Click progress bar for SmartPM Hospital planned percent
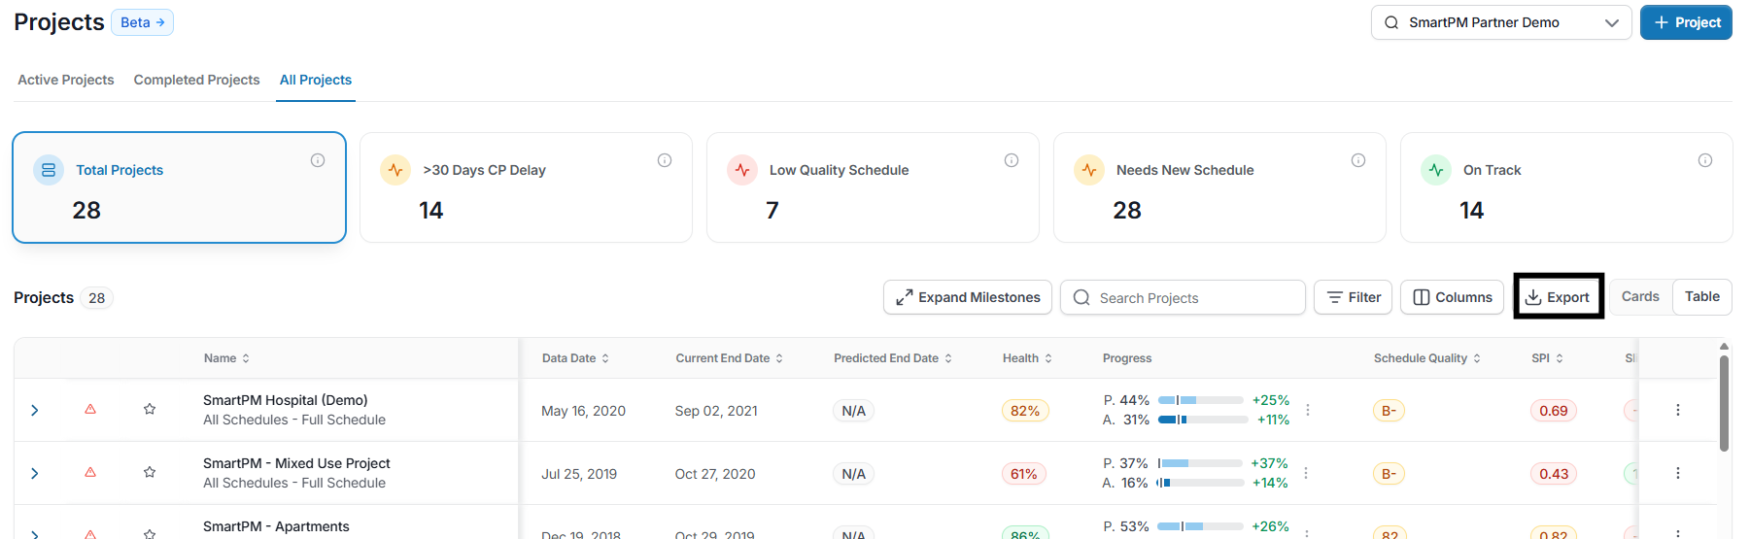Image resolution: width=1750 pixels, height=539 pixels. (1201, 400)
